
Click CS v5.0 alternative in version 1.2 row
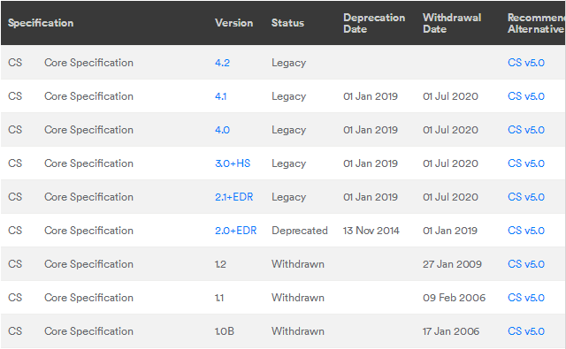tap(526, 264)
